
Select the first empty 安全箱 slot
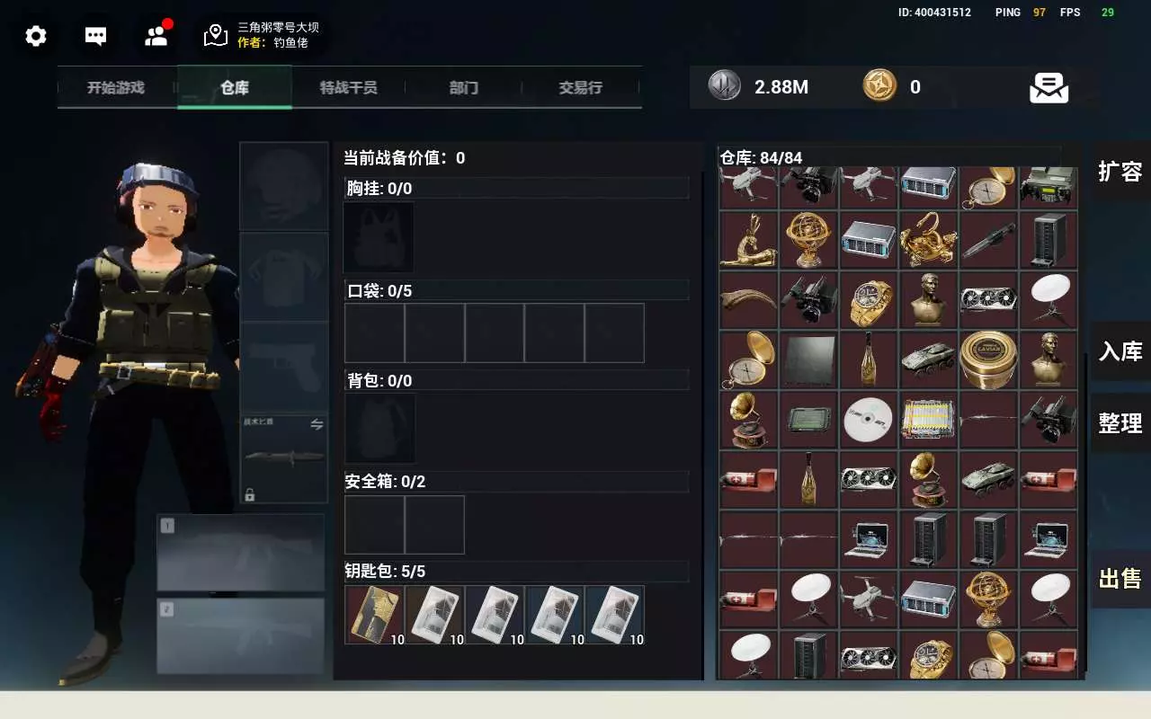[x=374, y=525]
